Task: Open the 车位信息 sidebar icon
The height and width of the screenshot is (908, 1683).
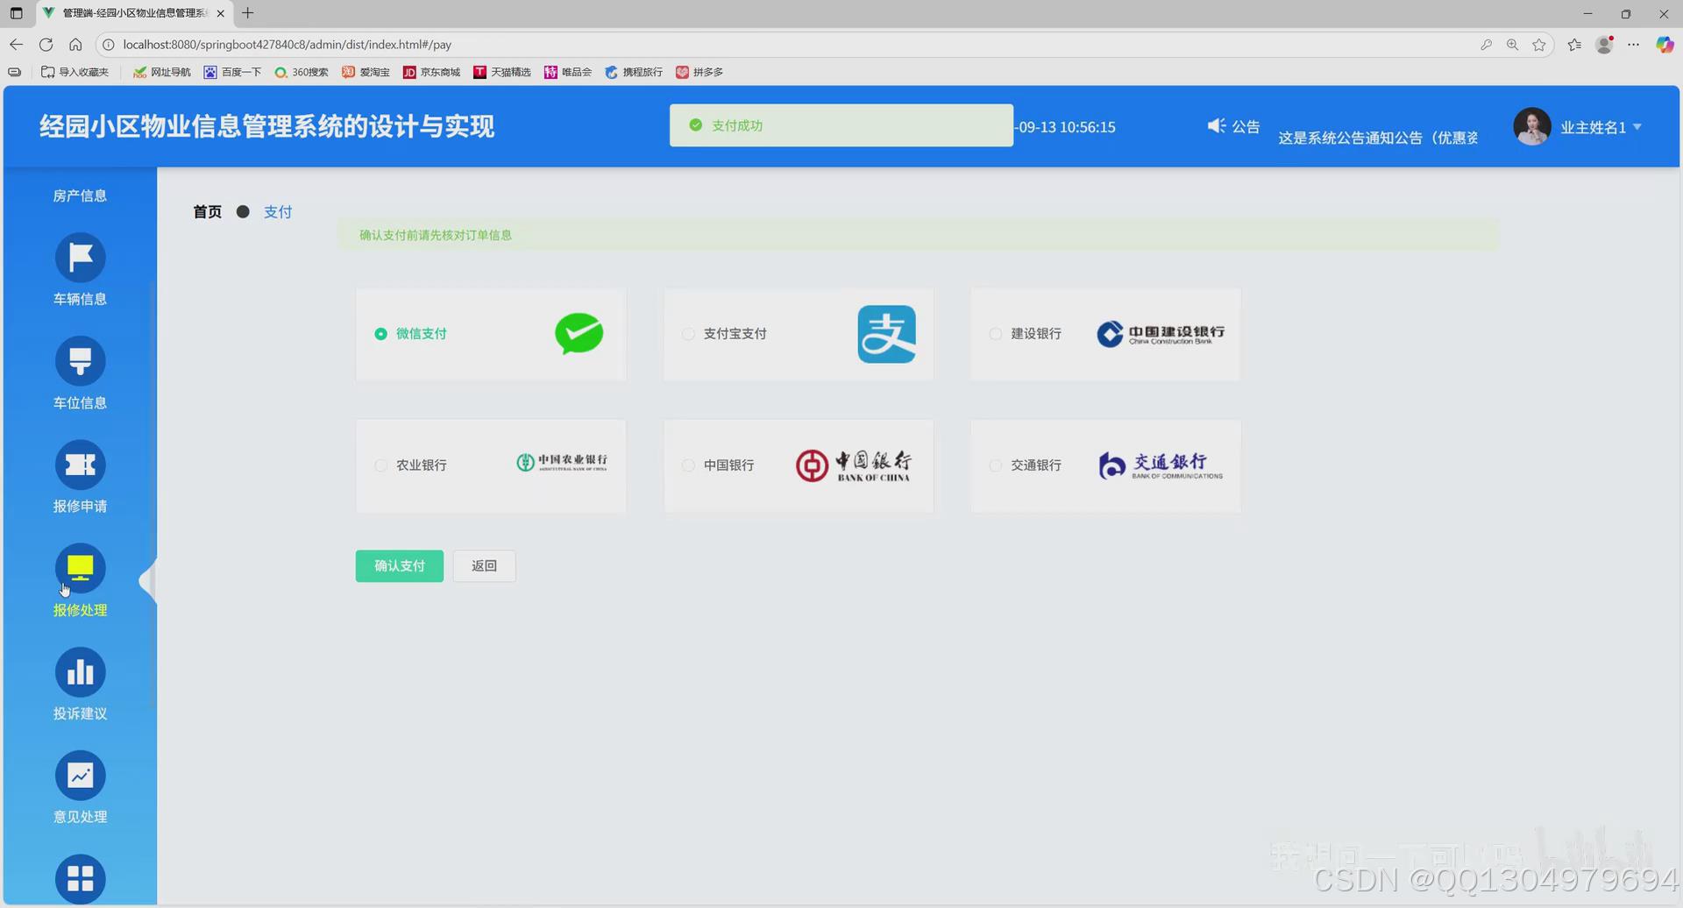Action: pyautogui.click(x=81, y=361)
